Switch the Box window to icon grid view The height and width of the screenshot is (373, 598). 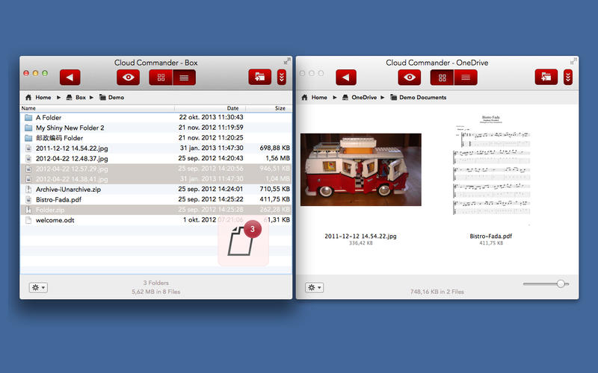[161, 77]
